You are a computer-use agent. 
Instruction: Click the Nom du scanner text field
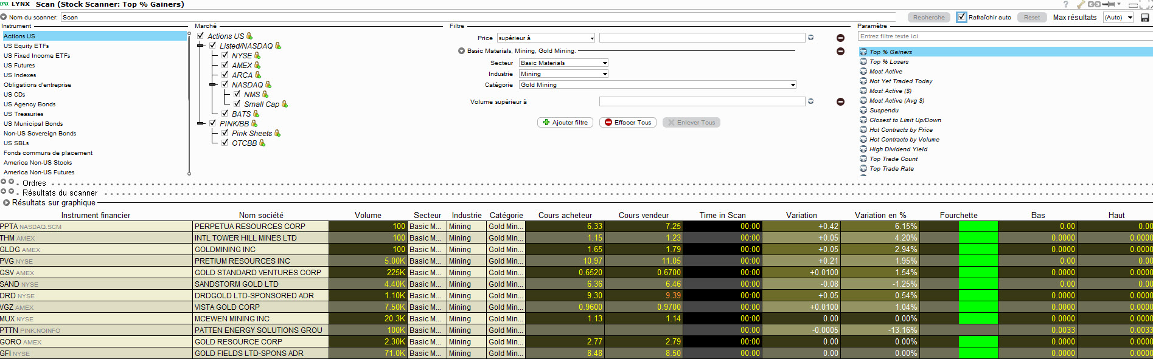click(478, 18)
